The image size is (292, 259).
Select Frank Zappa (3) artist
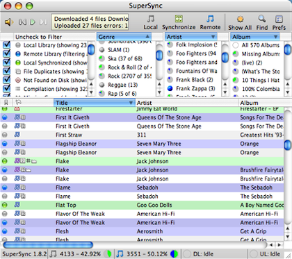(x=195, y=89)
